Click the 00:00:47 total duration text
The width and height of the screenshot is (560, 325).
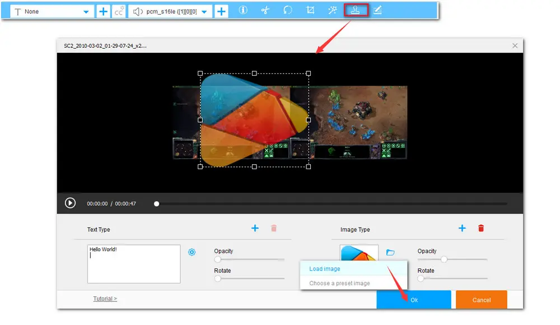coord(125,204)
